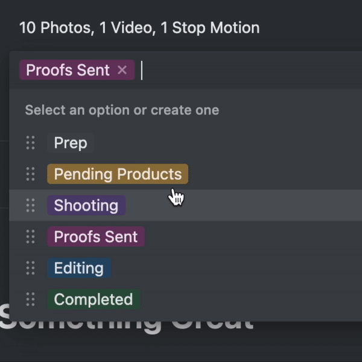Pick Proofs Sent from the option list

tap(96, 237)
